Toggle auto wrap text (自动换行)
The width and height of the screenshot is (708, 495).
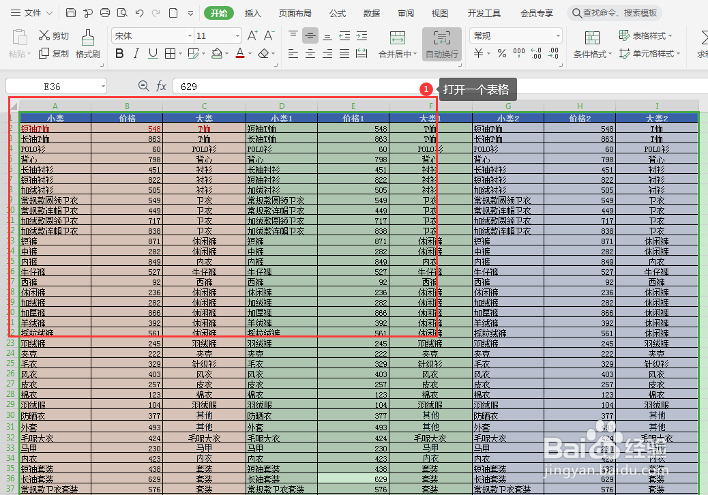point(441,44)
